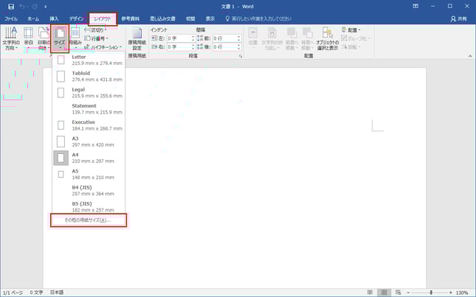Open the ハイフネーション hyphenation dropdown
This screenshot has width=476, height=297.
pyautogui.click(x=103, y=47)
